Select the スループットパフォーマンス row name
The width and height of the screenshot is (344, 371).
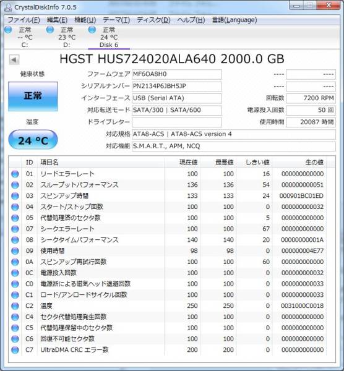coord(79,185)
